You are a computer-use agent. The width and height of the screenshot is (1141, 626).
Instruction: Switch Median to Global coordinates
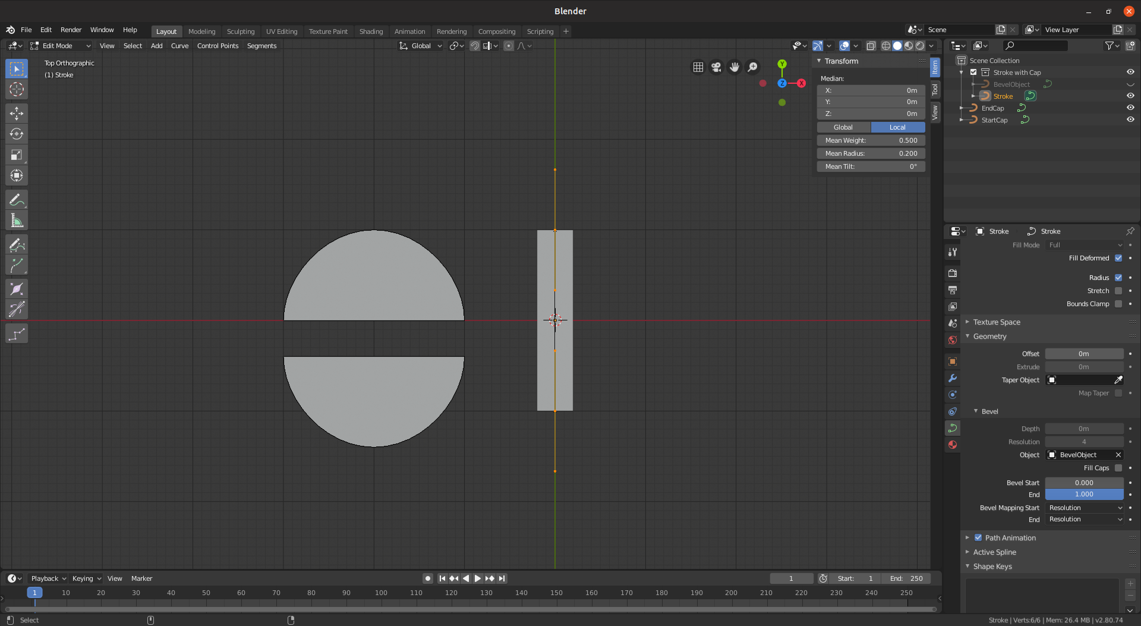click(843, 127)
